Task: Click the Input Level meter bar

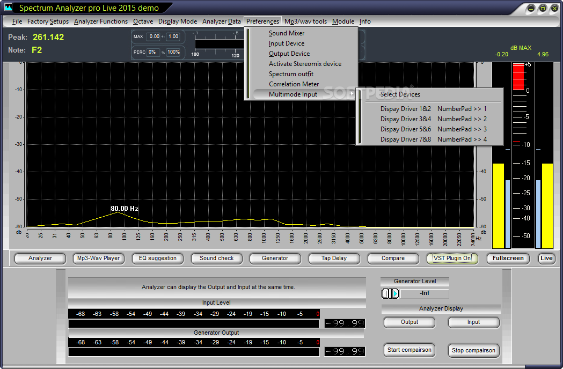Action: pos(194,324)
